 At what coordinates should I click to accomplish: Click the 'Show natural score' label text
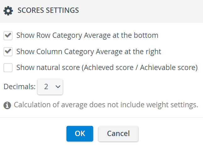pos(48,68)
